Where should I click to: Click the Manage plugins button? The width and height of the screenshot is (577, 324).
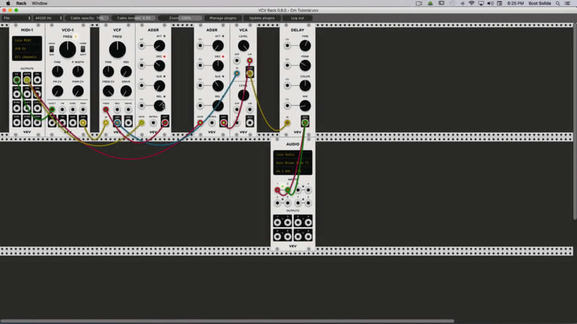click(222, 18)
